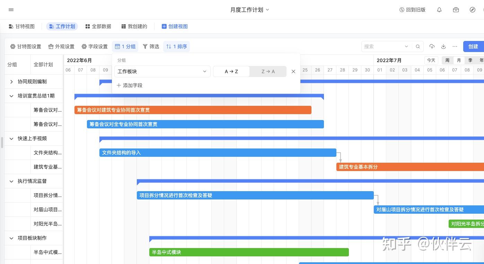Click the green 半岛中式模块 bar
The width and height of the screenshot is (484, 264).
click(249, 252)
